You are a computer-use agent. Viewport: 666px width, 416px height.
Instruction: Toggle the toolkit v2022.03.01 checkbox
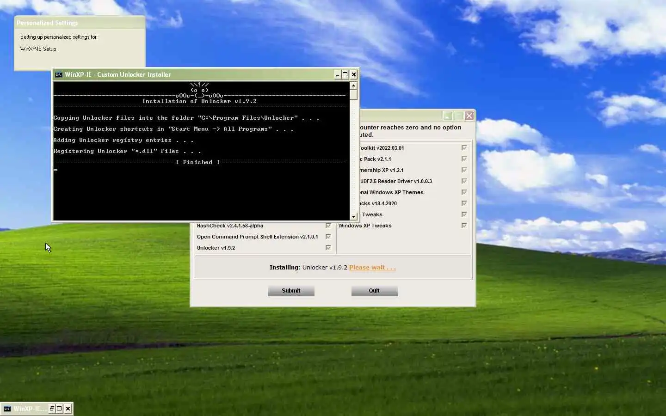[x=464, y=148]
